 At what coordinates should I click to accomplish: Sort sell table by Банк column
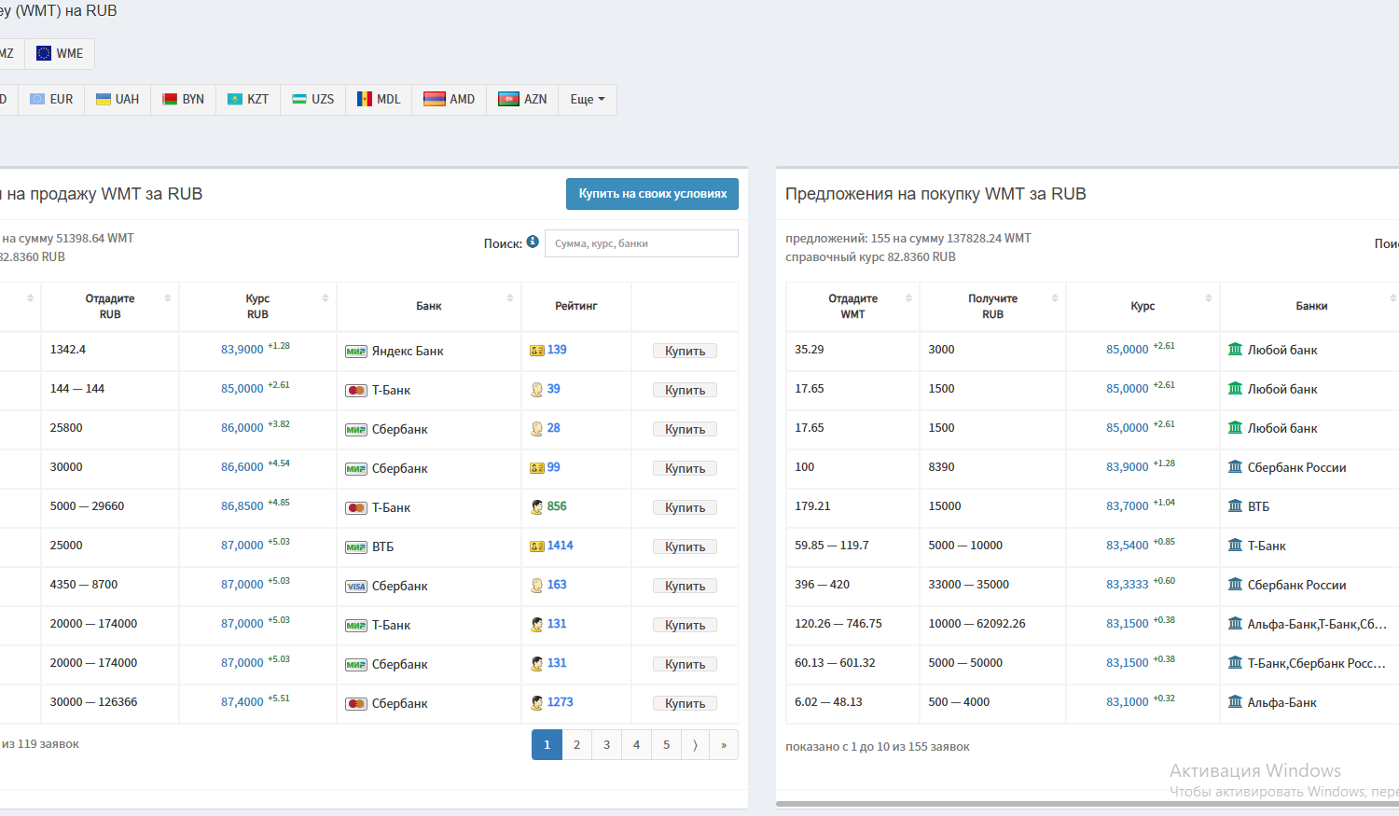(x=429, y=306)
